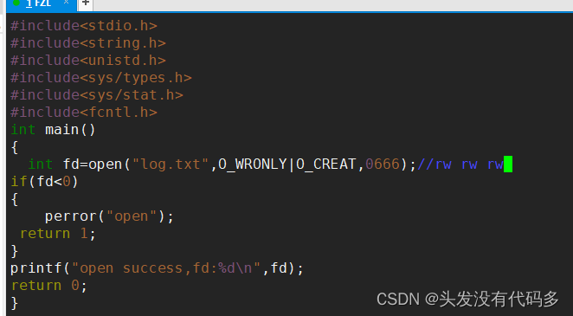This screenshot has height=316, width=573.
Task: Click the line #include<fcntl.h>
Action: 84,113
